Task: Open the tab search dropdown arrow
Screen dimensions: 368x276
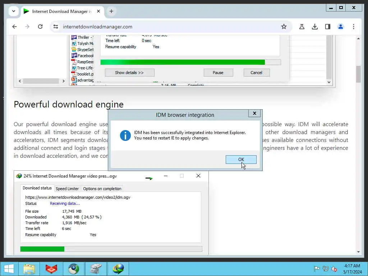Action: pos(14,11)
